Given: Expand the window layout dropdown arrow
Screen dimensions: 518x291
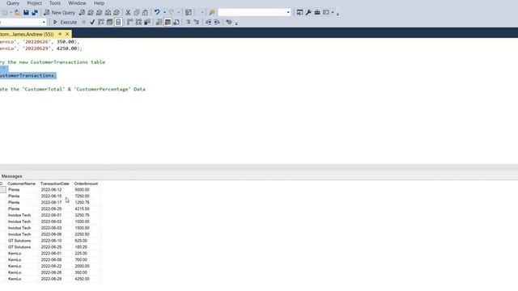Looking at the screenshot, I should [333, 13].
